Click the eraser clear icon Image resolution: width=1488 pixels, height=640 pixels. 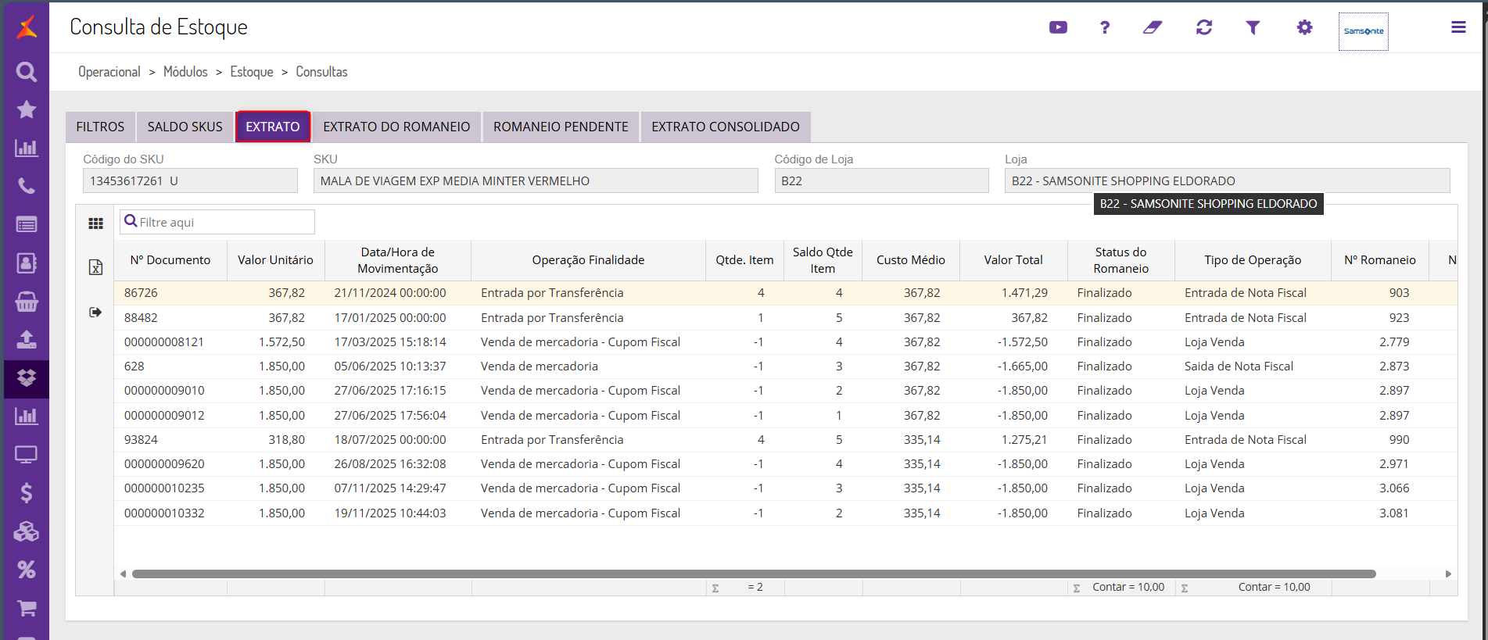pyautogui.click(x=1153, y=27)
